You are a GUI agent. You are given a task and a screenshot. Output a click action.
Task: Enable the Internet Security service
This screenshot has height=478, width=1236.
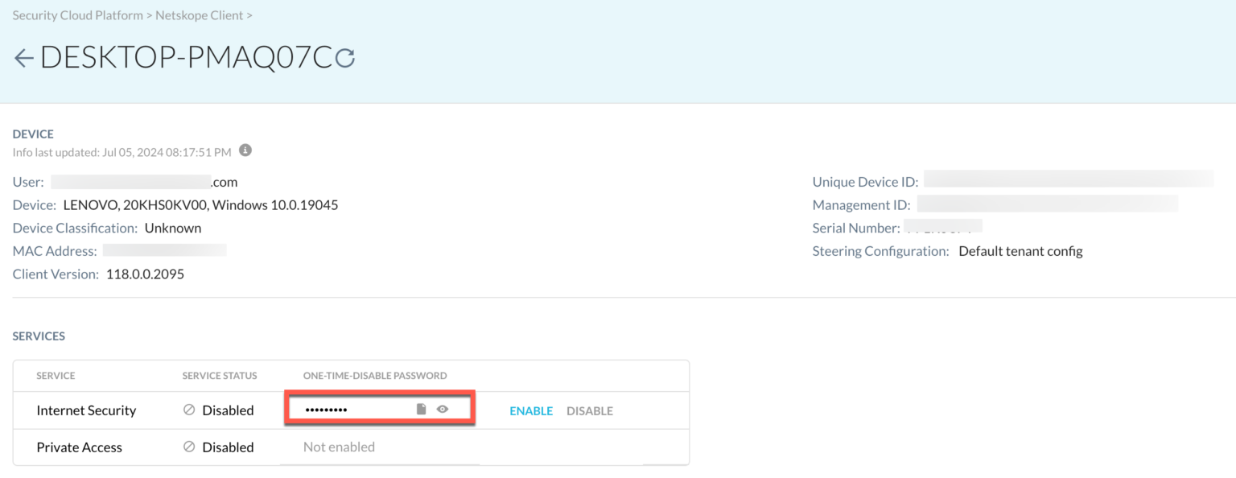point(531,410)
